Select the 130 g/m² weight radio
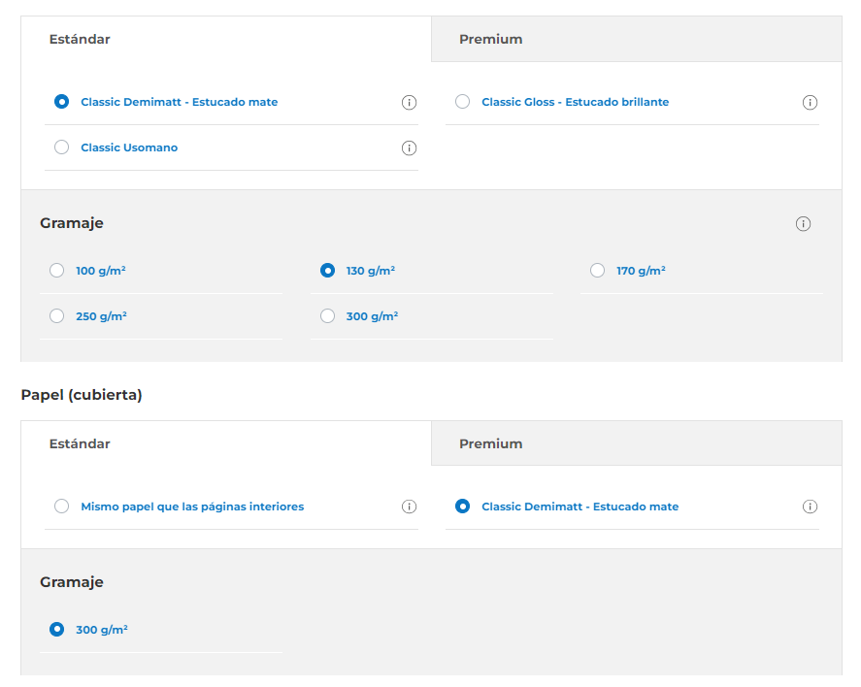Screen dimensions: 861x687 [328, 271]
